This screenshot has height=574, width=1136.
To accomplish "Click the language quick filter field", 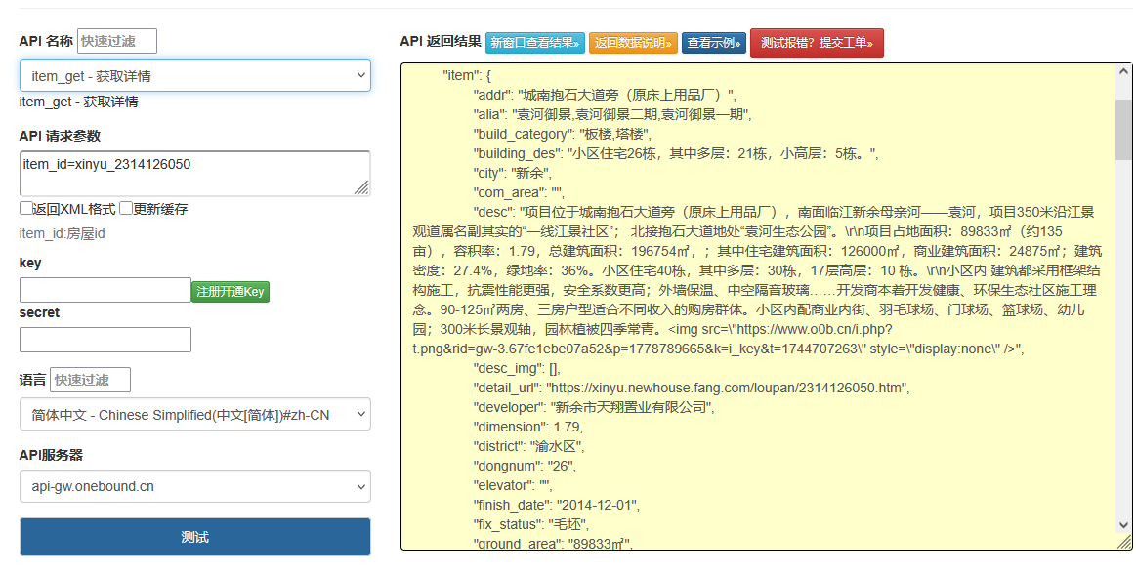I will coord(91,380).
